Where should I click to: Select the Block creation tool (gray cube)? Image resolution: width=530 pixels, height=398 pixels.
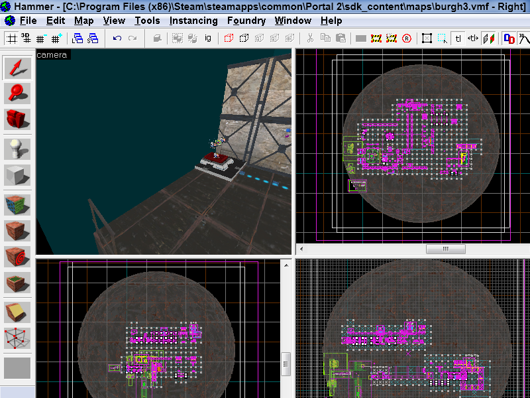tap(17, 174)
